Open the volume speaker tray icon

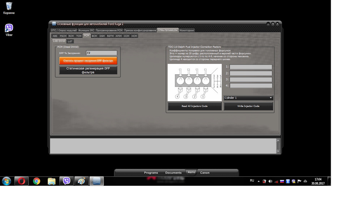coord(270,181)
